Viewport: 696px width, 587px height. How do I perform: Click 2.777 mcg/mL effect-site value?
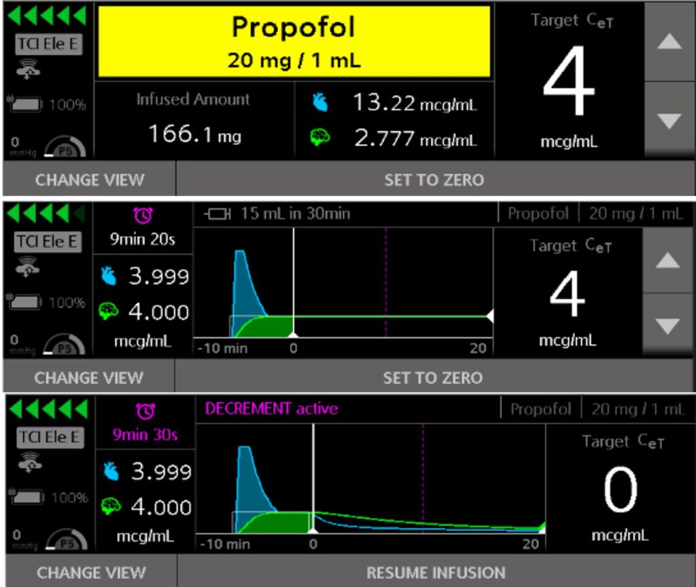click(x=415, y=138)
